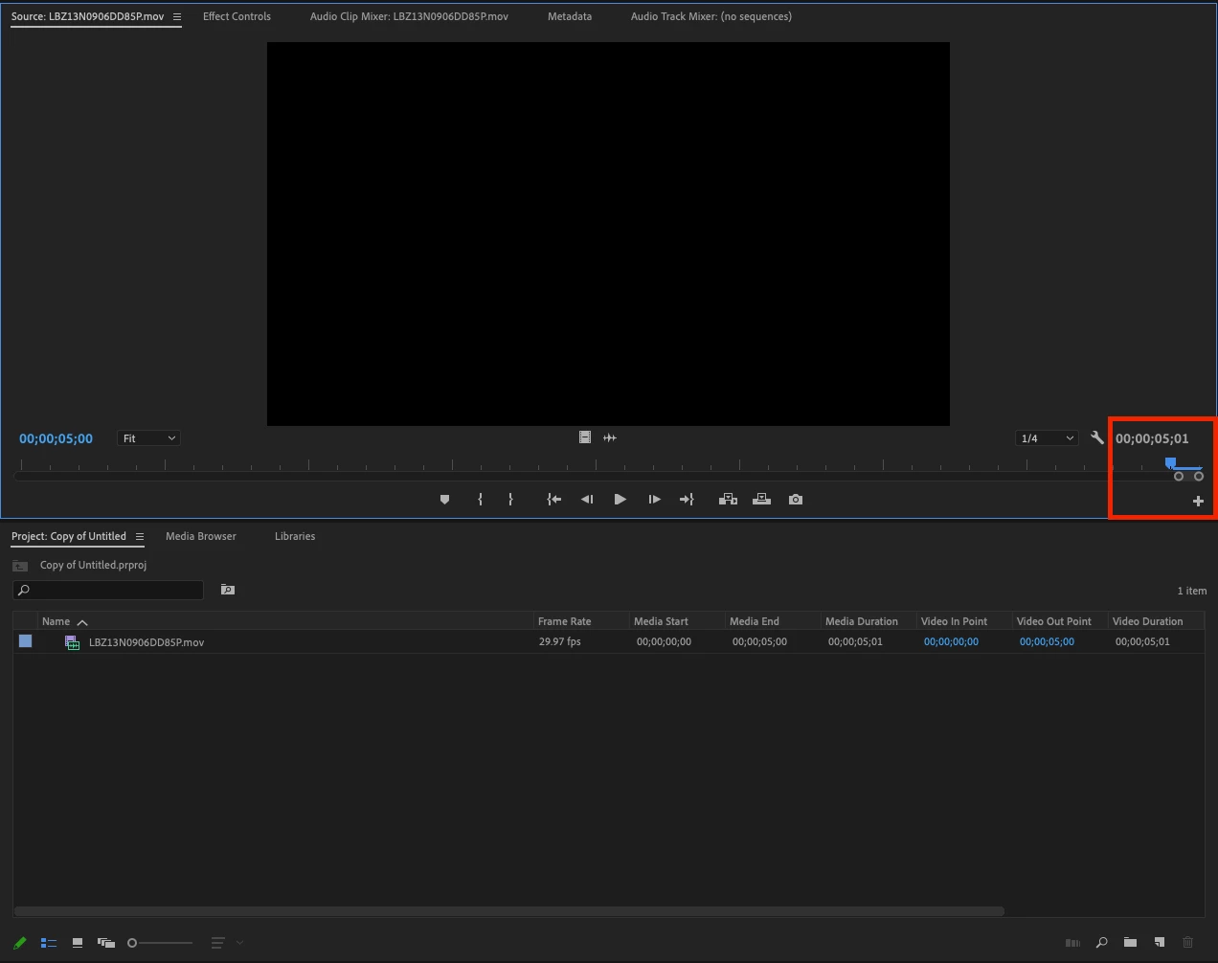1218x963 pixels.
Task: Open the 1/4 playback resolution dropdown
Action: click(x=1048, y=438)
